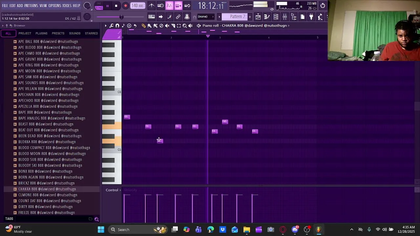Select the Delete tool circle-slash icon
The height and width of the screenshot is (236, 420).
coord(161,26)
